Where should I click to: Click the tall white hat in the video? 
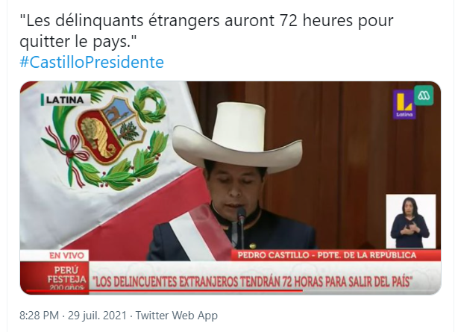point(237,135)
